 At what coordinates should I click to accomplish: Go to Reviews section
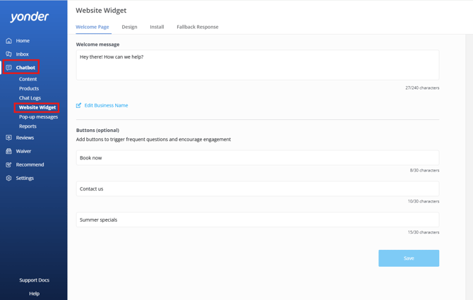click(x=25, y=138)
